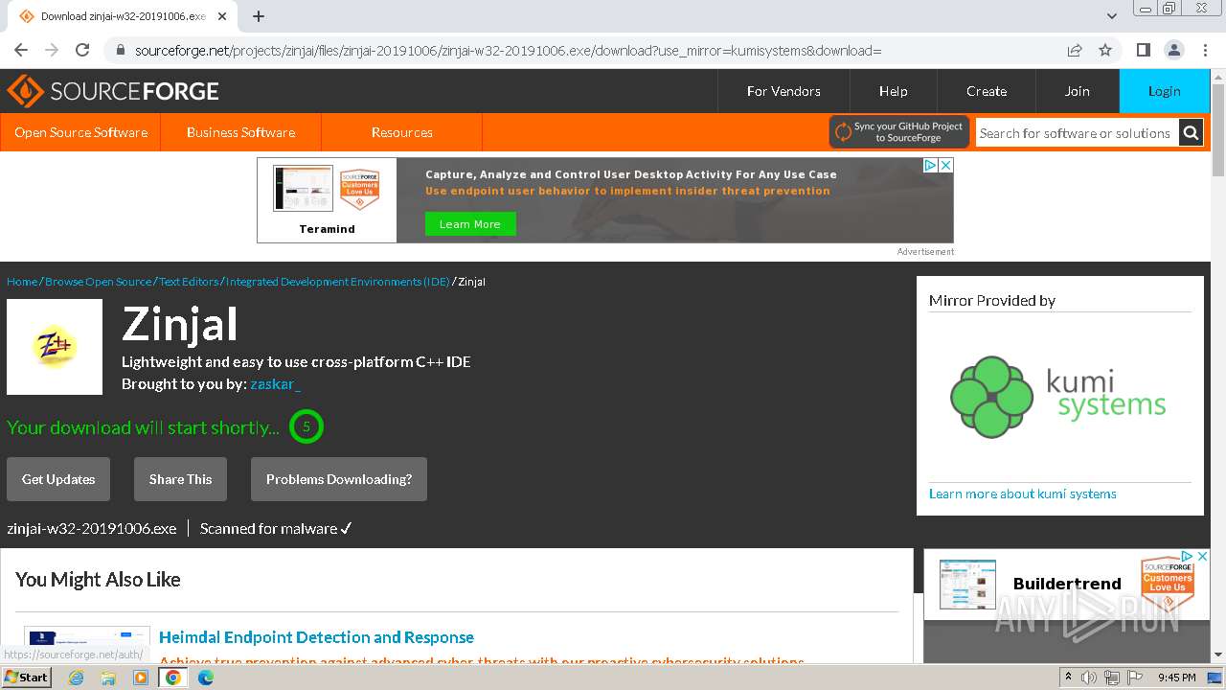Click the Heimdal thumbnail image
The height and width of the screenshot is (690, 1226).
(x=87, y=643)
